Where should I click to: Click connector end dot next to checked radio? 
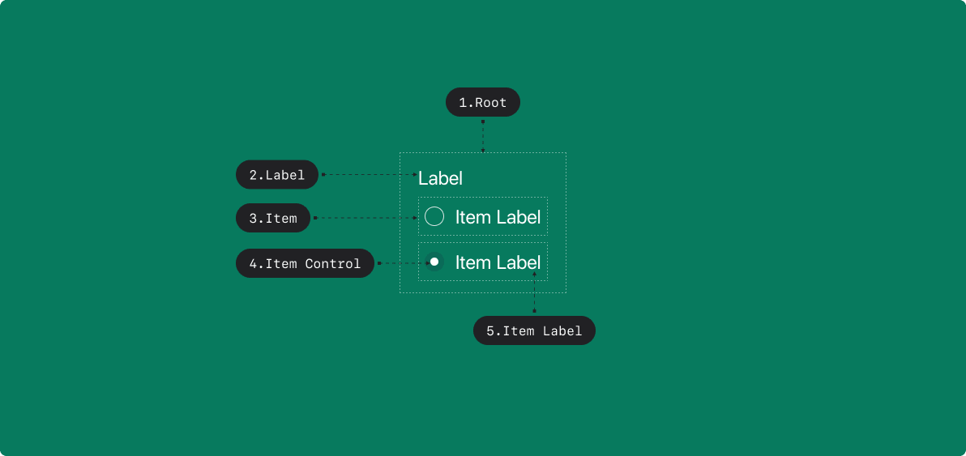click(427, 263)
